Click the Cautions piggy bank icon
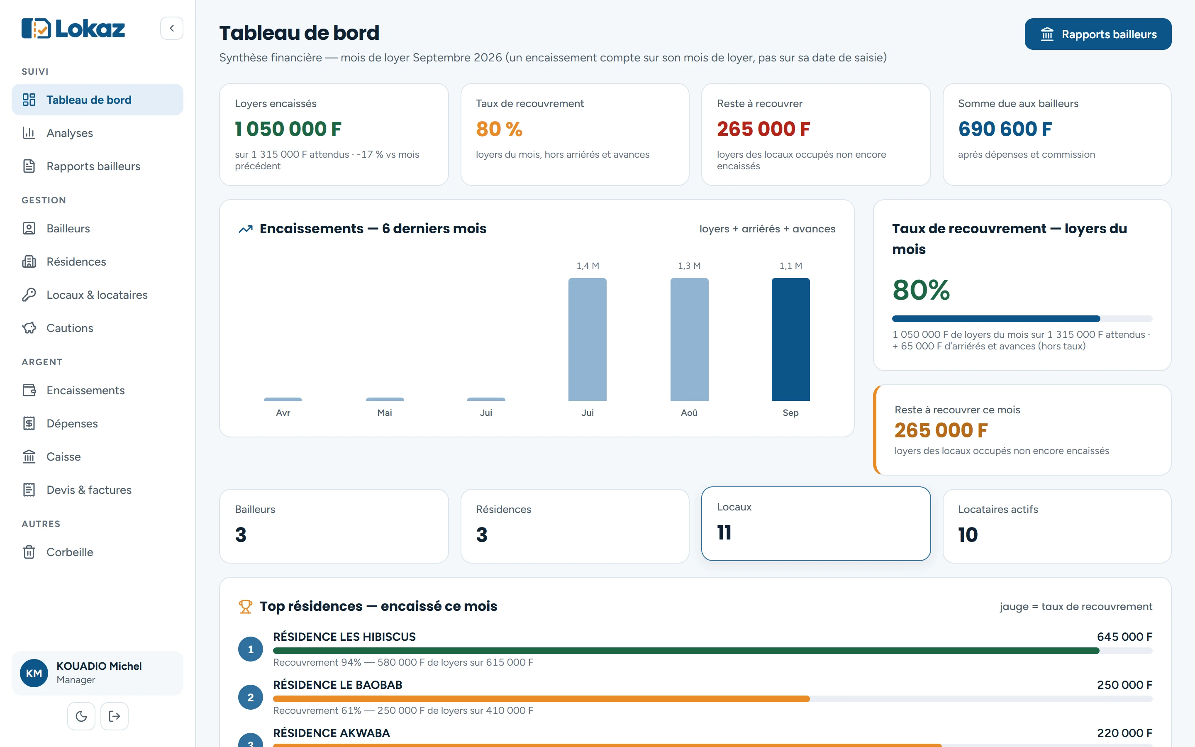Viewport: 1195px width, 747px height. click(29, 327)
